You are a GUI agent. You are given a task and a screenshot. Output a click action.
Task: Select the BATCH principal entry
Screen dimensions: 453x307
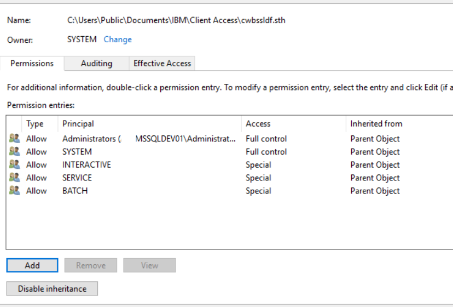click(75, 191)
